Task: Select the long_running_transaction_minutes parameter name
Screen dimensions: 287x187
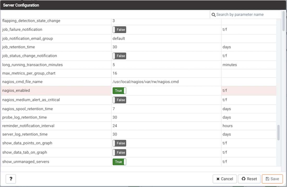Action: click(x=32, y=65)
